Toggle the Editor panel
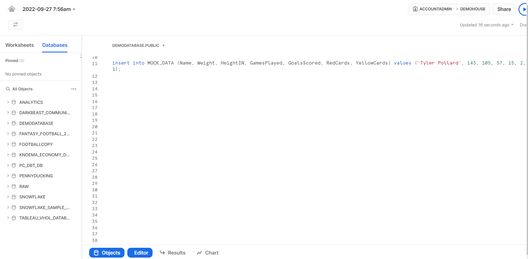 pos(140,253)
